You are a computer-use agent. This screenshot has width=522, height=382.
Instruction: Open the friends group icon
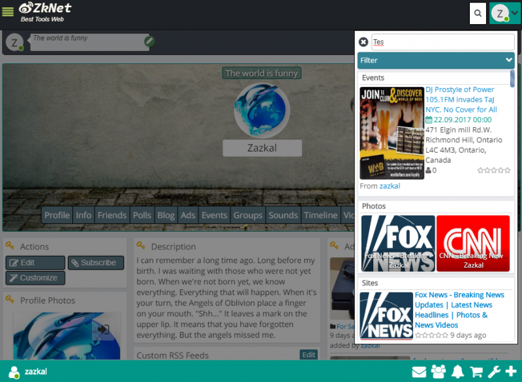coord(438,372)
